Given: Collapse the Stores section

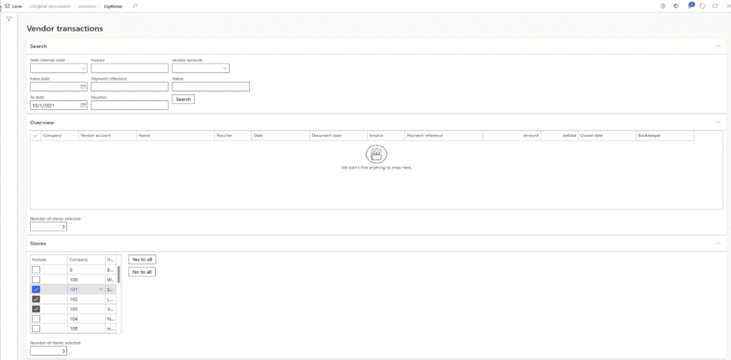Looking at the screenshot, I should (x=718, y=244).
